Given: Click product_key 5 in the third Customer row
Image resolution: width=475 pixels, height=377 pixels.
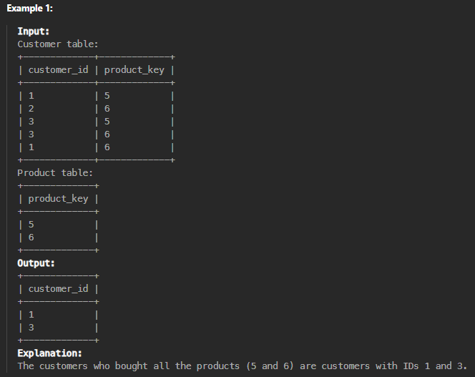Looking at the screenshot, I should pyautogui.click(x=107, y=122).
